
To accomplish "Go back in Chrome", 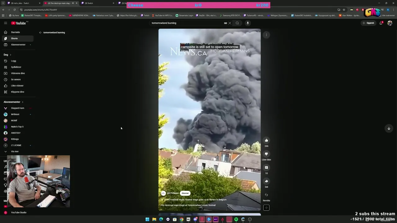I will click(3, 10).
